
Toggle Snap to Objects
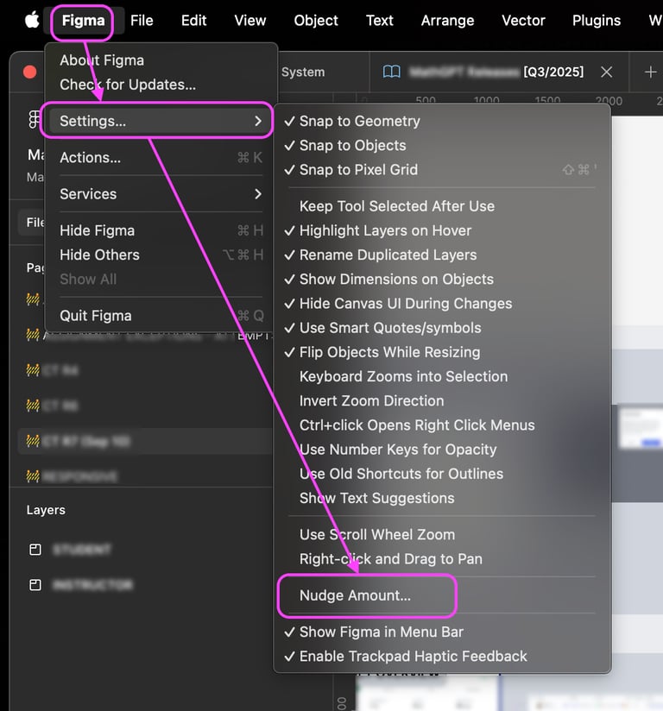point(442,146)
